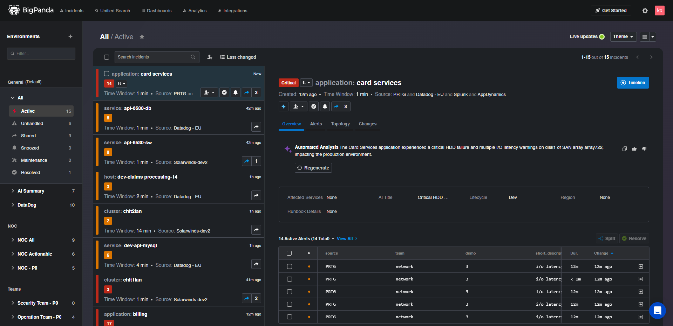This screenshot has width=673, height=326.
Task: Click the Resolve alerts button
Action: [x=634, y=238]
